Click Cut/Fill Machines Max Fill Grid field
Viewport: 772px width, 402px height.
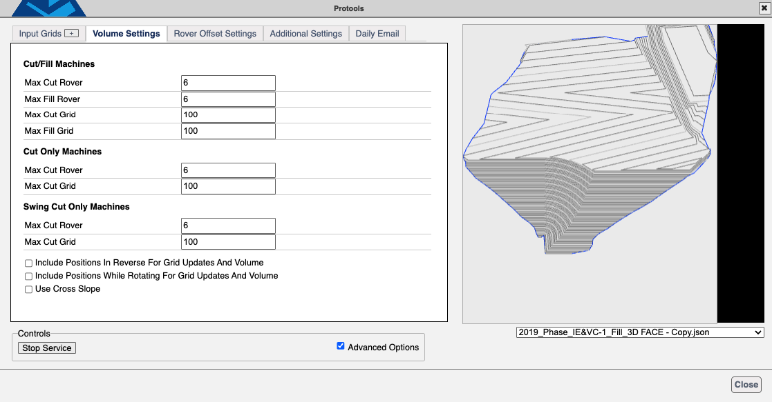(x=228, y=131)
